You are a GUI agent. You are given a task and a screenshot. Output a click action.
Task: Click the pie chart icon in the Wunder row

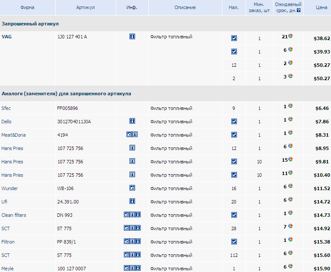pos(290,186)
